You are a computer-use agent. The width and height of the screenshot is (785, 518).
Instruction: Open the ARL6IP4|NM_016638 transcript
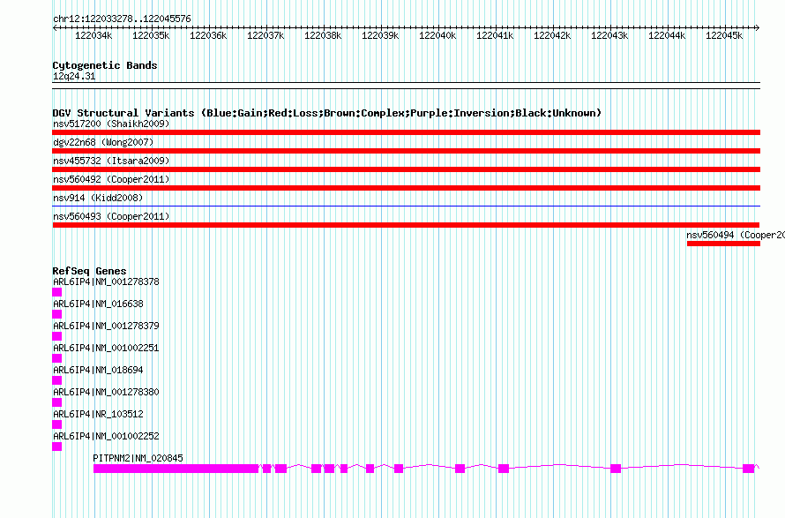(98, 304)
